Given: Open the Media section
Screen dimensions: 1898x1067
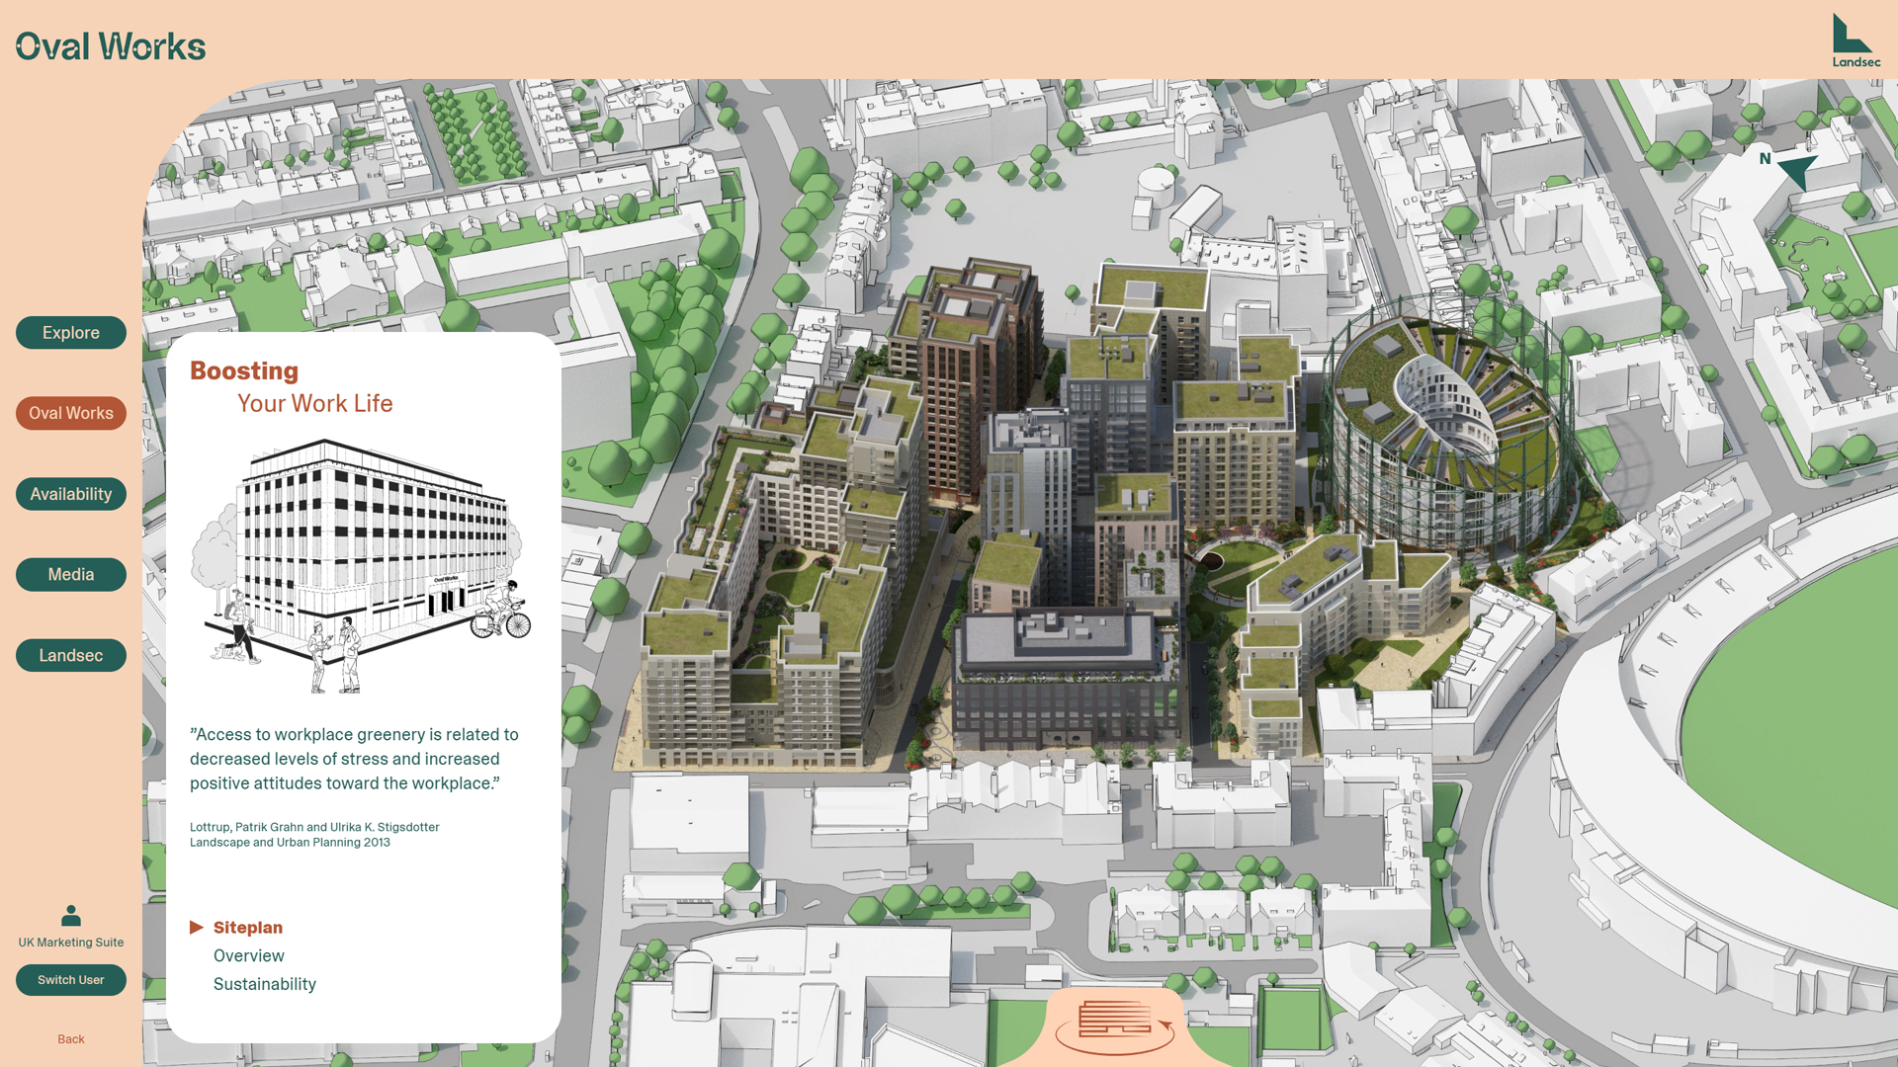Looking at the screenshot, I should point(71,575).
